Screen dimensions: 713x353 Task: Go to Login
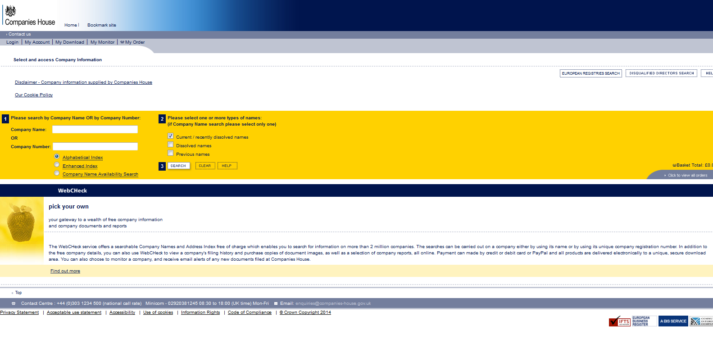pos(12,42)
